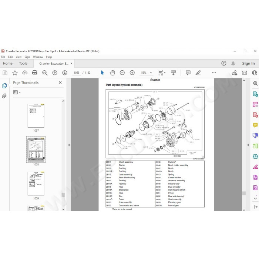Image resolution: width=259 pixels, height=259 pixels.
Task: Add the document to starred files
Action: pos(15,73)
